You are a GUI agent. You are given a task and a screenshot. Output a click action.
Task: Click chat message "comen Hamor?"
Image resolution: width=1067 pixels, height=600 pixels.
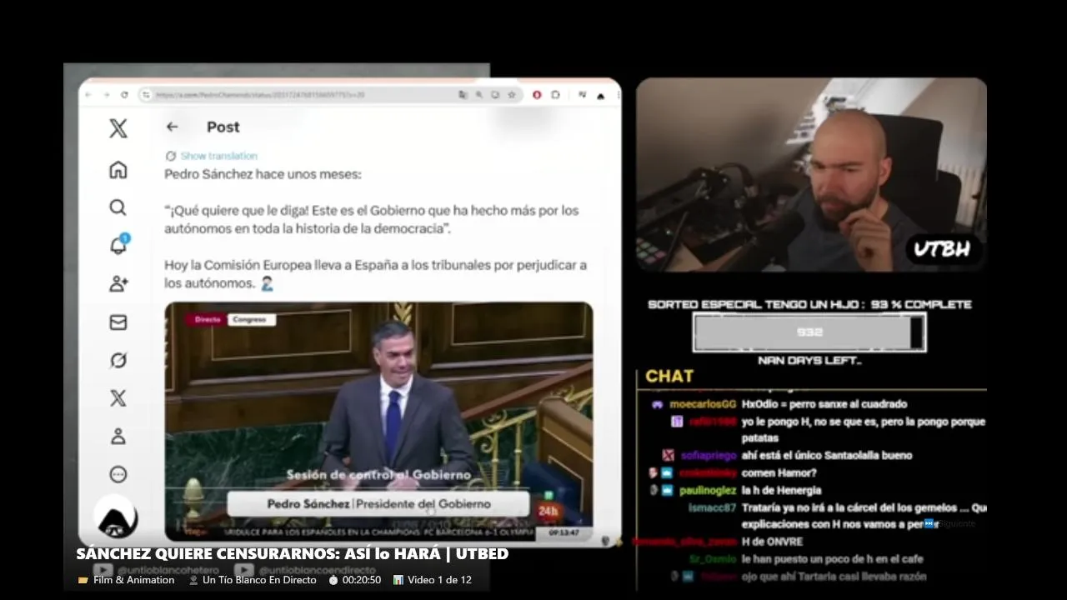tap(779, 473)
